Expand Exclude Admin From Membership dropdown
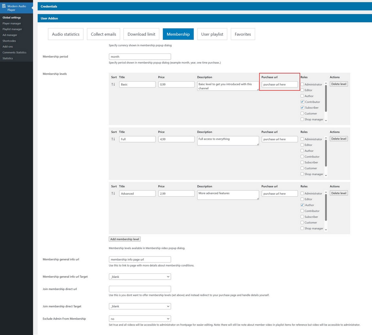 click(140, 319)
